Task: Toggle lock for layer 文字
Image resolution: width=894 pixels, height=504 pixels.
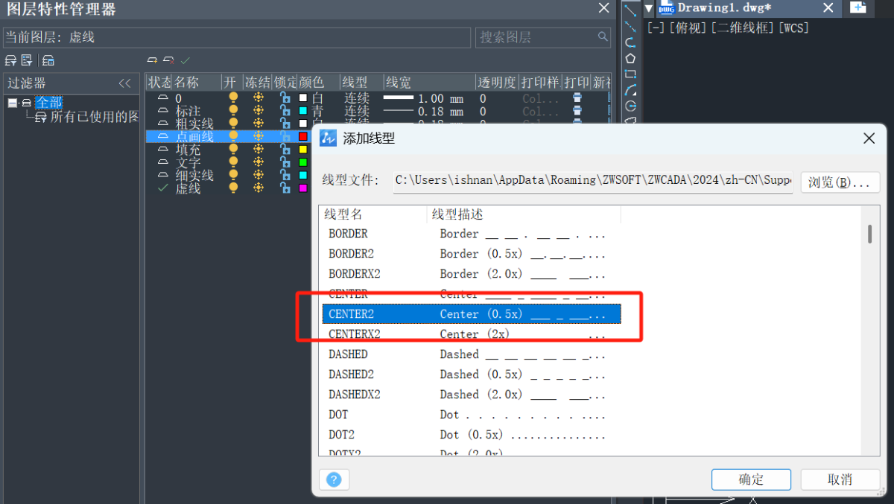Action: [x=284, y=162]
